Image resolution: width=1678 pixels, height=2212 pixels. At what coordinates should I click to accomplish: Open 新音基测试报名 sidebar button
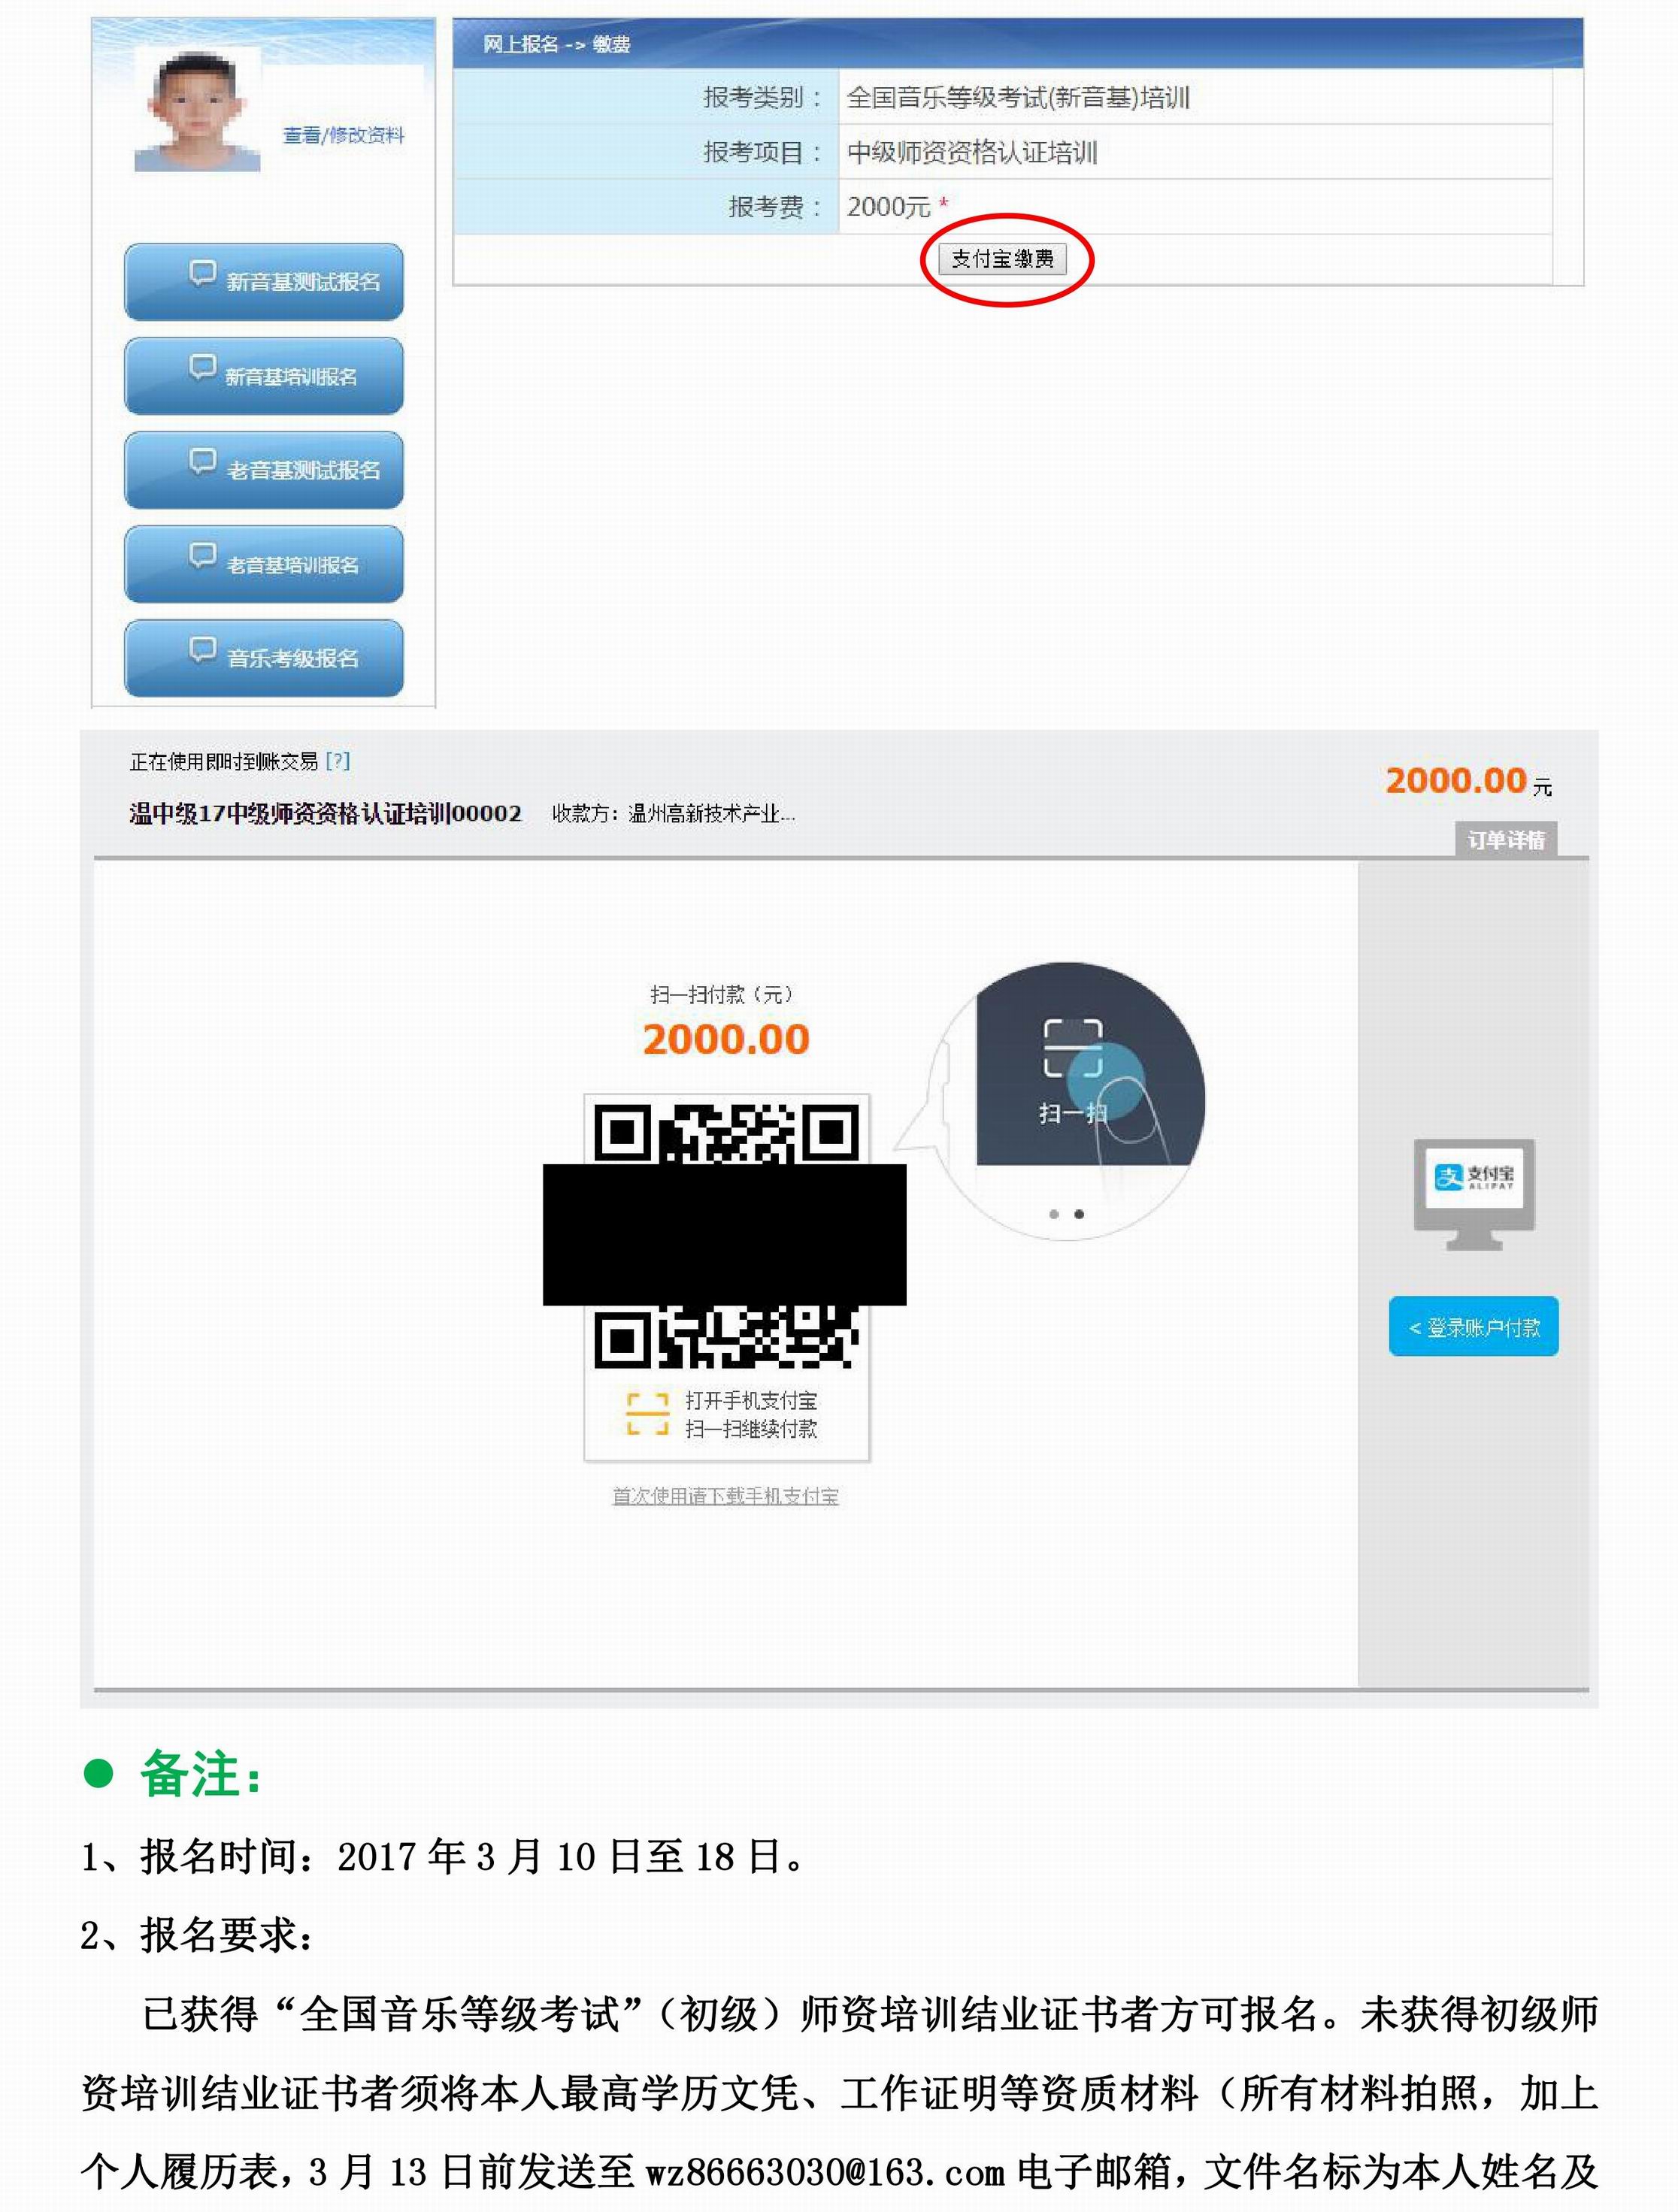click(264, 281)
